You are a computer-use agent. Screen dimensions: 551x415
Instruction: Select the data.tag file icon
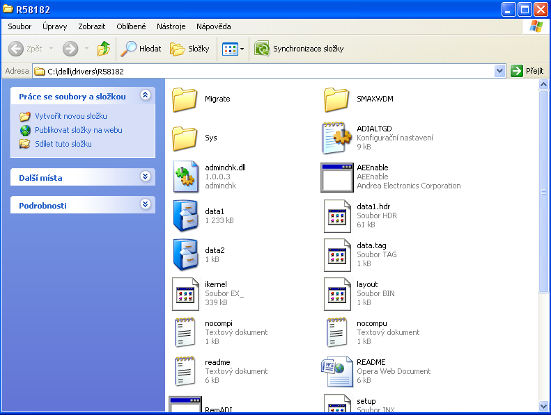click(x=337, y=255)
